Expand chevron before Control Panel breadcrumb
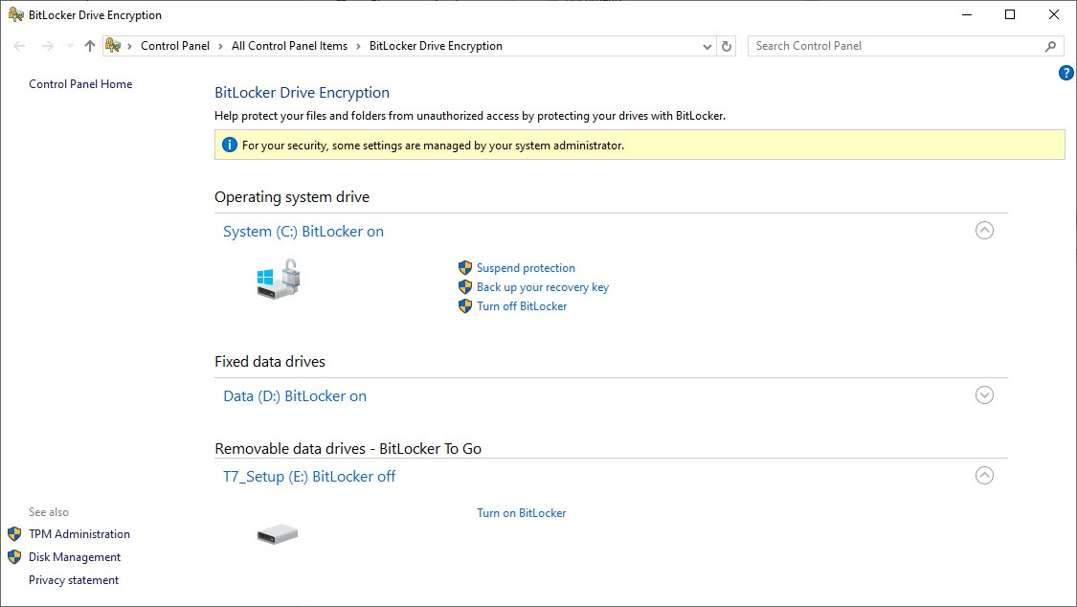Viewport: 1077px width, 607px height. (x=130, y=46)
